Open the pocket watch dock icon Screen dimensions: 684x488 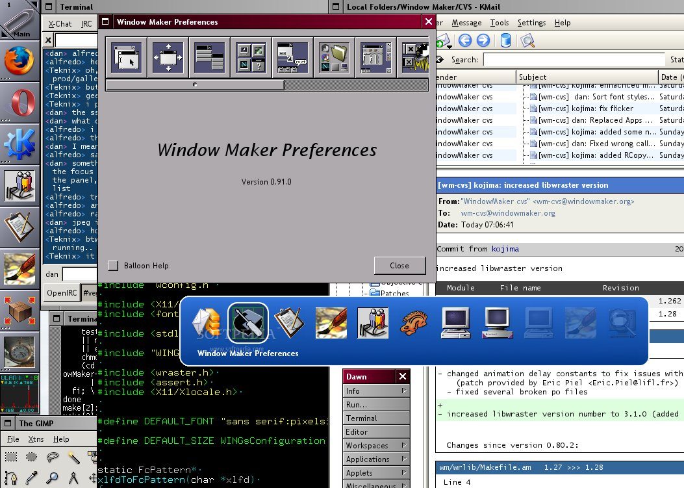(19, 352)
